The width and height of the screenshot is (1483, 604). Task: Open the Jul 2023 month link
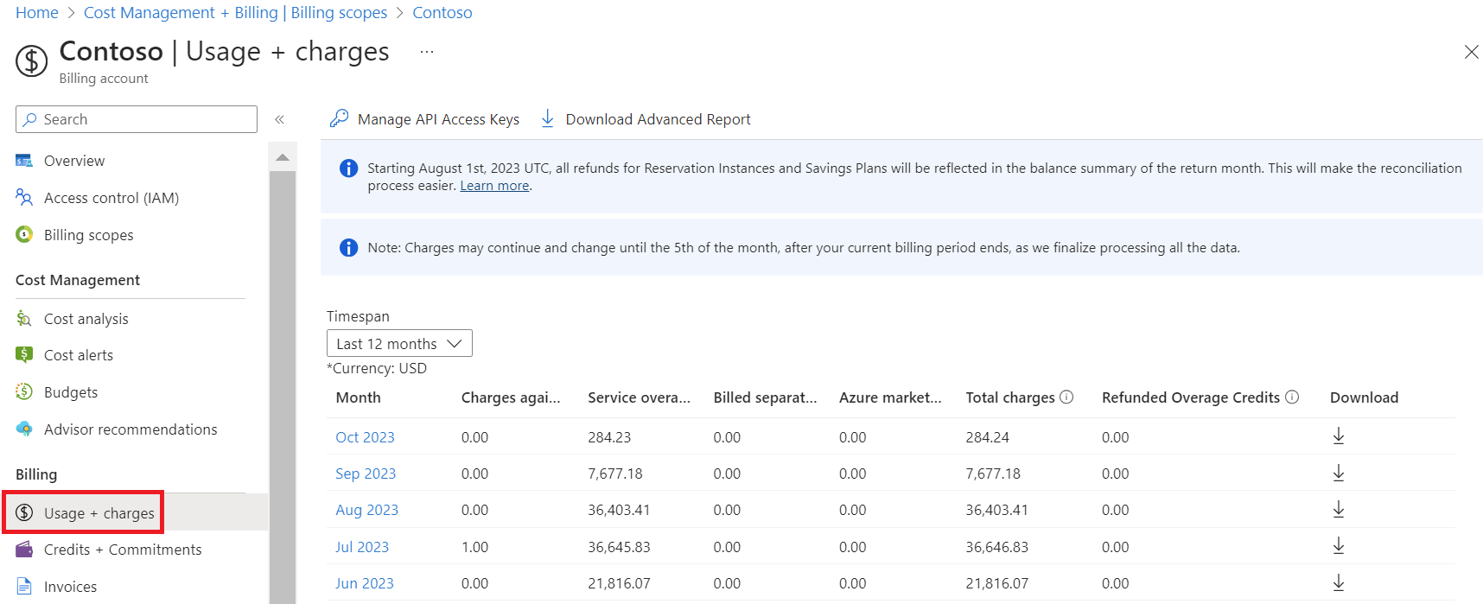[362, 547]
